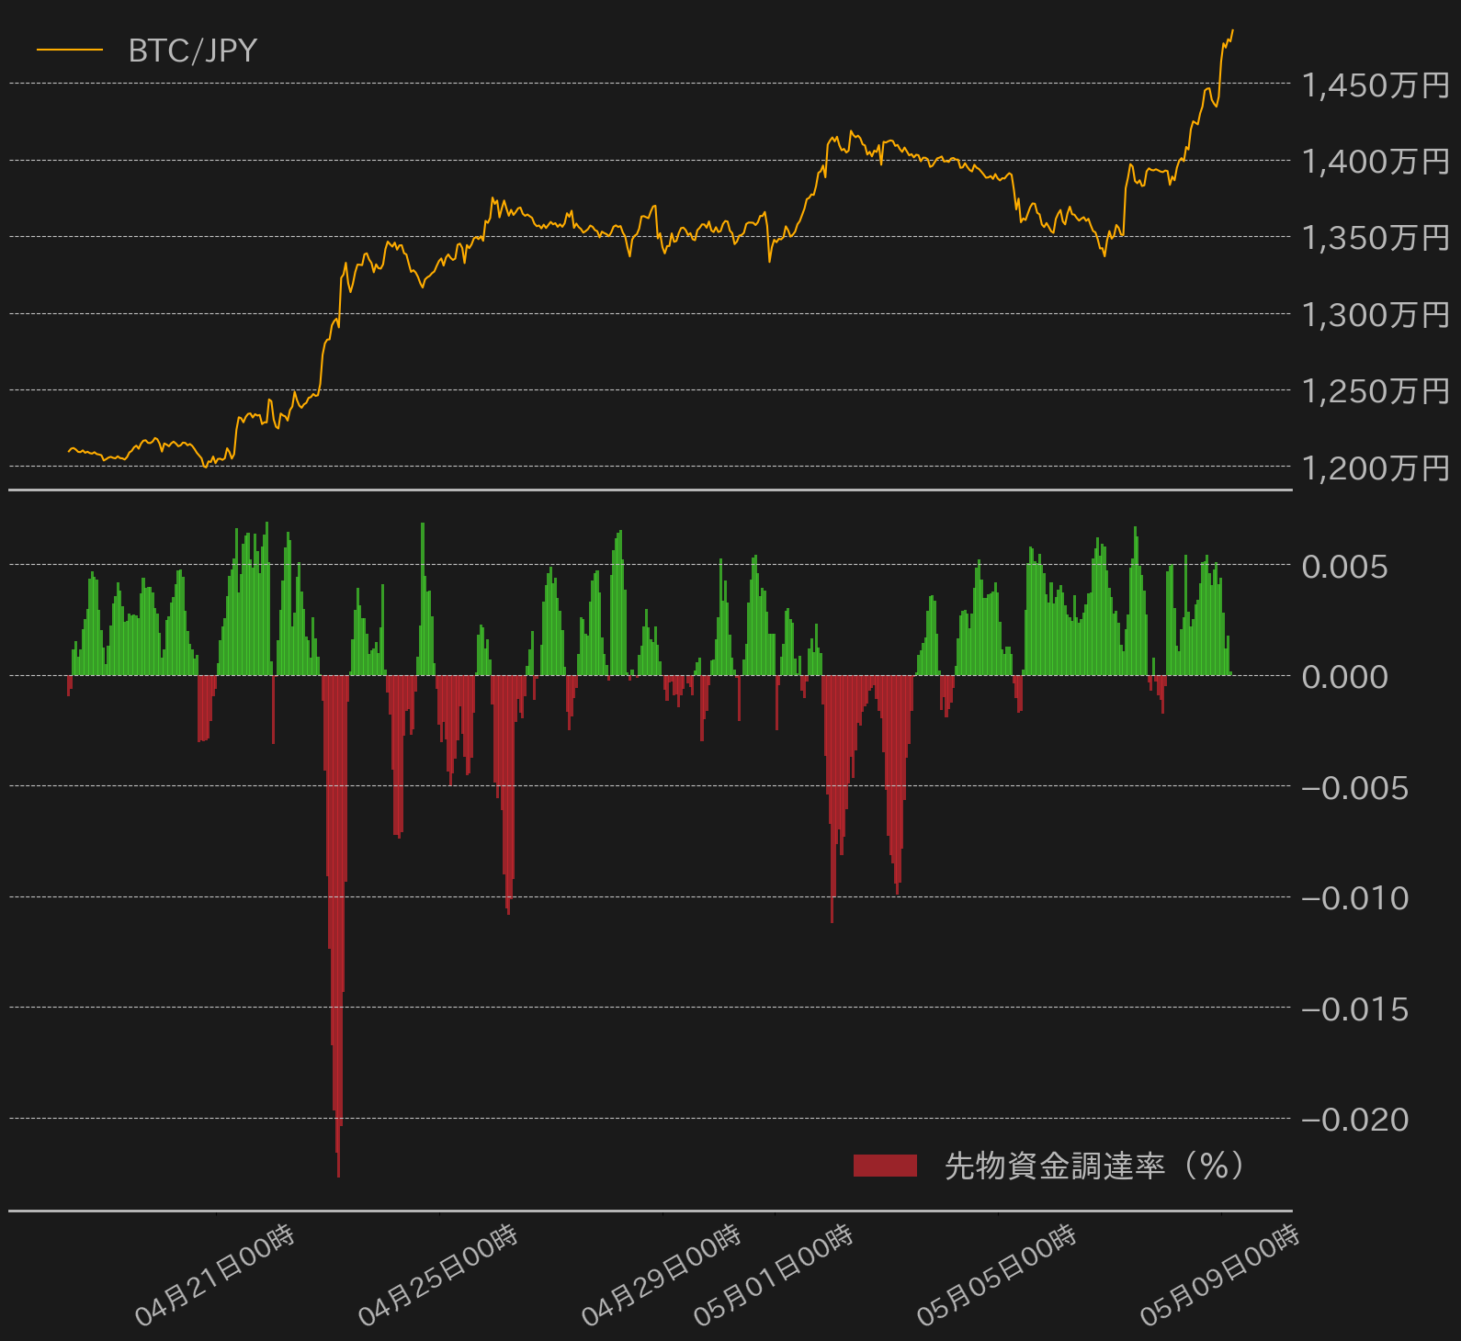Click the 0.005 funding rate axis label
This screenshot has width=1461, height=1341.
coord(1344,567)
